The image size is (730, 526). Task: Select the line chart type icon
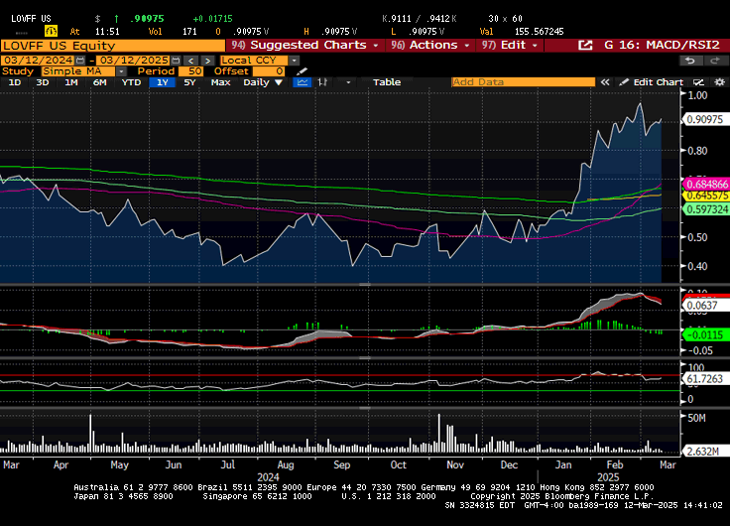pyautogui.click(x=303, y=82)
